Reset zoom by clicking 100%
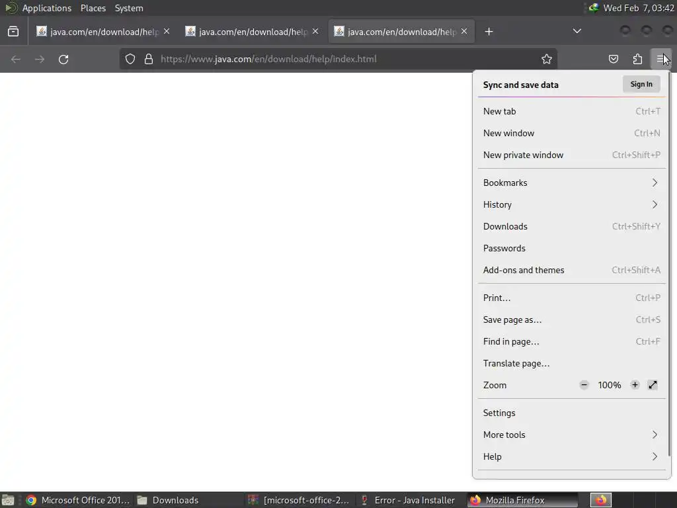 coord(609,385)
